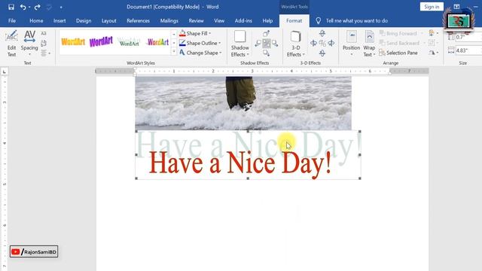Open the File tab
Image resolution: width=482 pixels, height=271 pixels.
(x=12, y=20)
